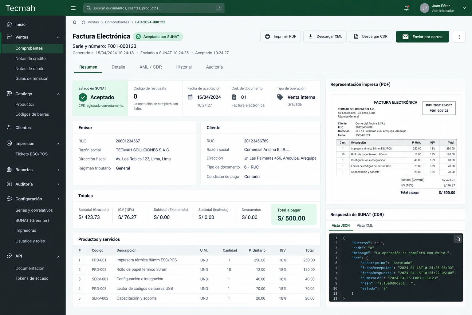Image resolution: width=472 pixels, height=315 pixels.
Task: Focus the document search field
Action: coord(154,8)
